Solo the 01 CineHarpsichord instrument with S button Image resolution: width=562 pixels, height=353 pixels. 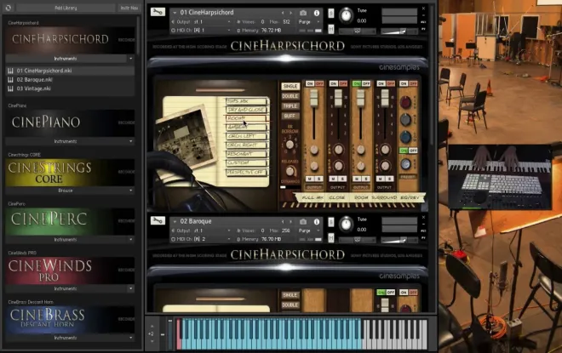(331, 14)
